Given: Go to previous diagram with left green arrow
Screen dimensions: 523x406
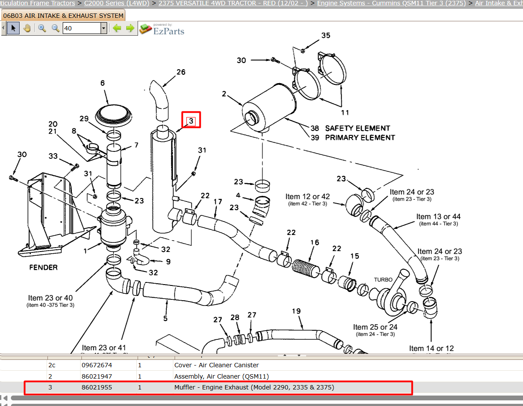Looking at the screenshot, I should (x=117, y=28).
